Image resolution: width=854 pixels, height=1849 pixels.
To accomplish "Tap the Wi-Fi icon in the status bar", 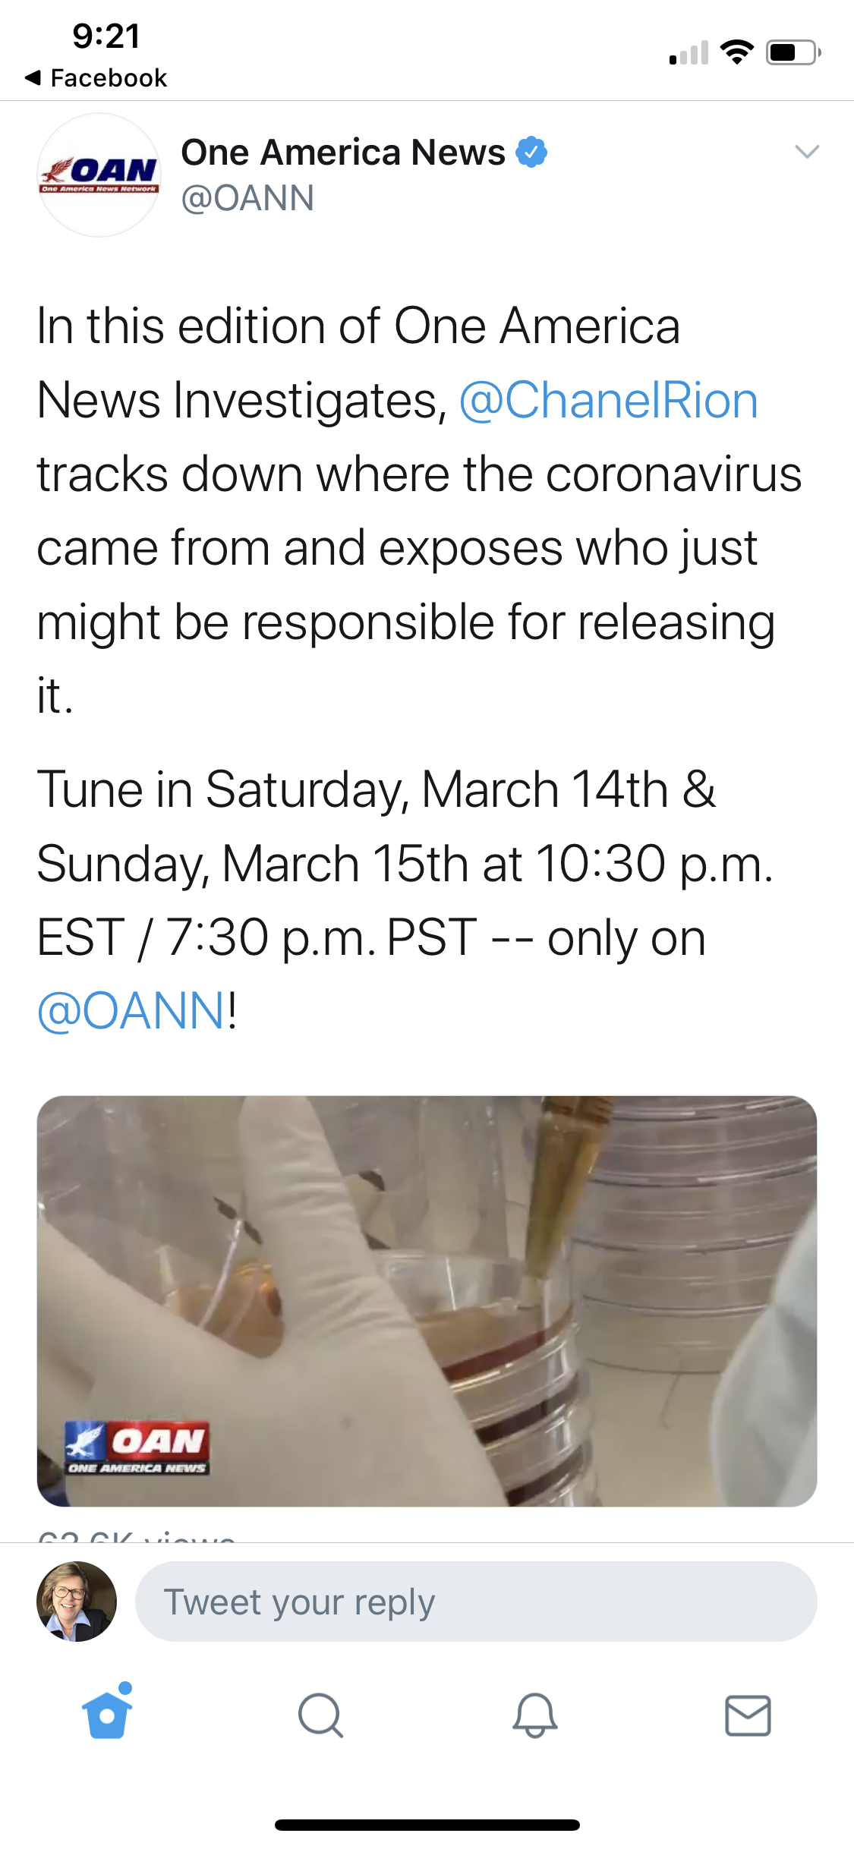I will pyautogui.click(x=736, y=52).
